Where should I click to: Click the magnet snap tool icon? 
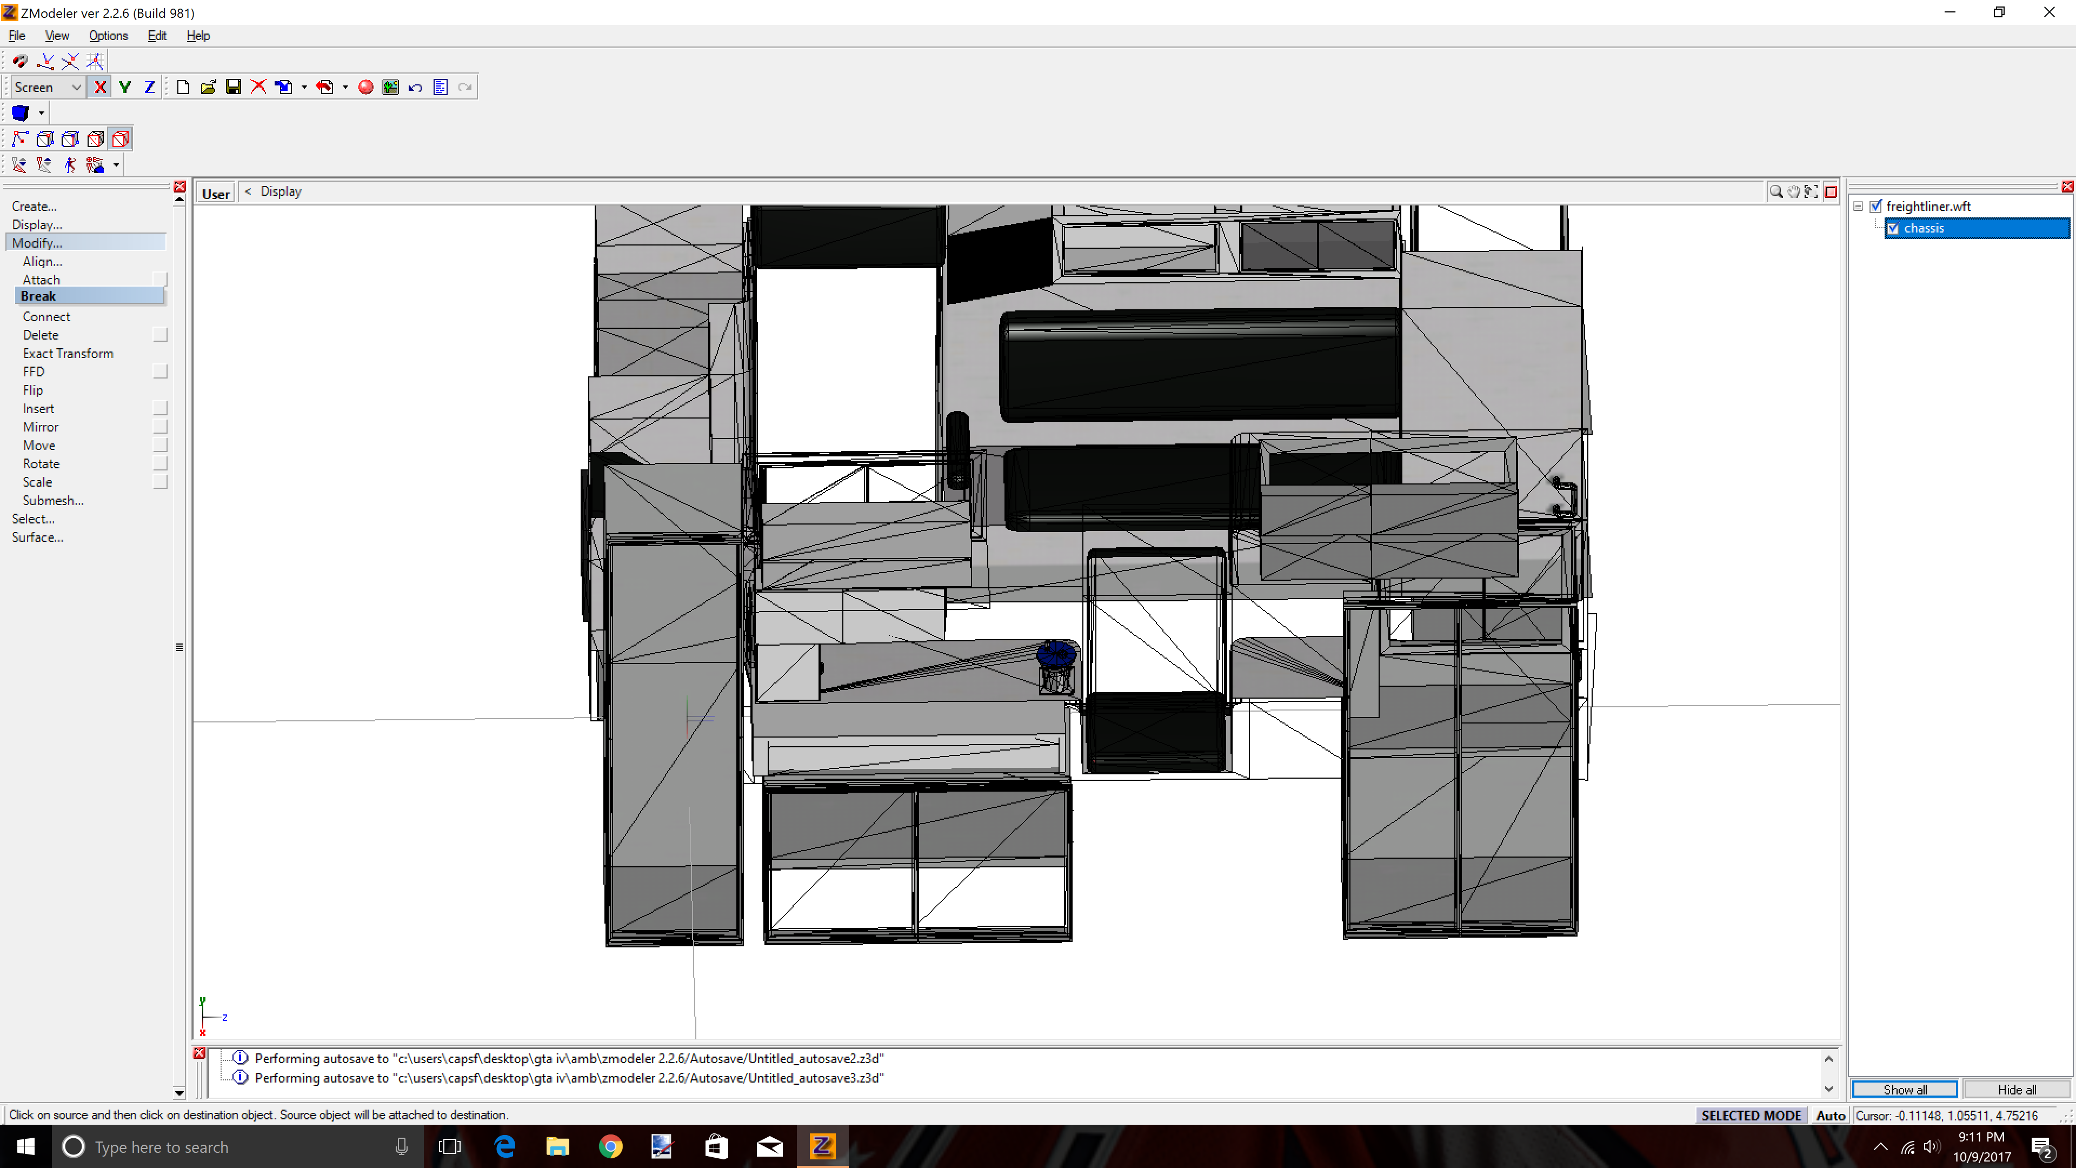click(x=20, y=61)
